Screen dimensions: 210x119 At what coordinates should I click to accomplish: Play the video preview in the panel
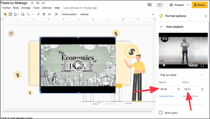point(164,65)
